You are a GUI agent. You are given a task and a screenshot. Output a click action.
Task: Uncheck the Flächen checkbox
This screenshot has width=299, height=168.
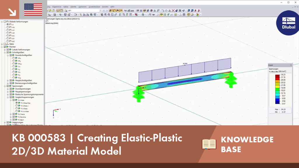point(5,47)
